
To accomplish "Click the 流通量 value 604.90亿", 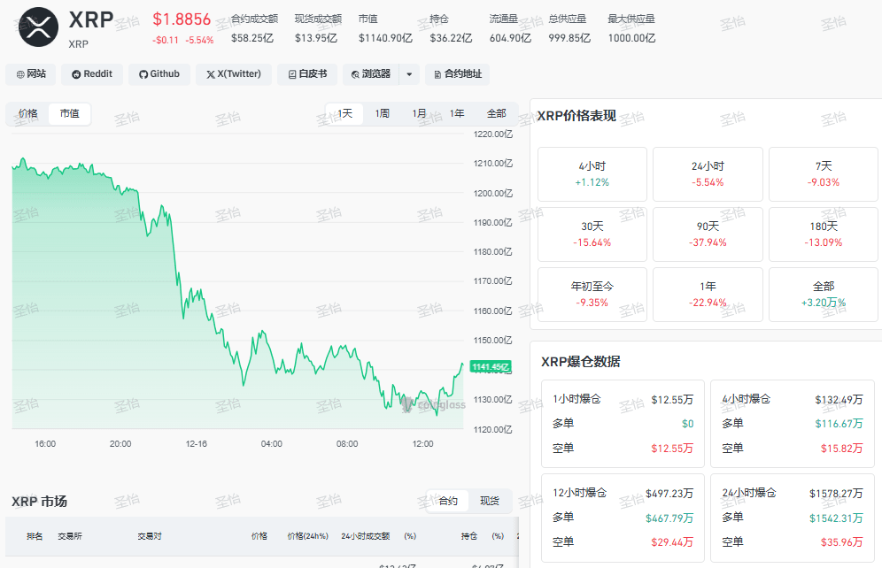I will [510, 38].
